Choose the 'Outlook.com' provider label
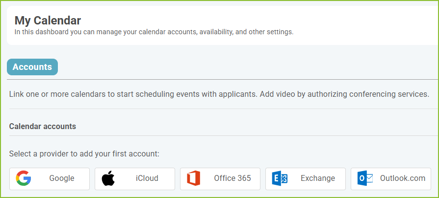The height and width of the screenshot is (198, 439). click(x=403, y=178)
